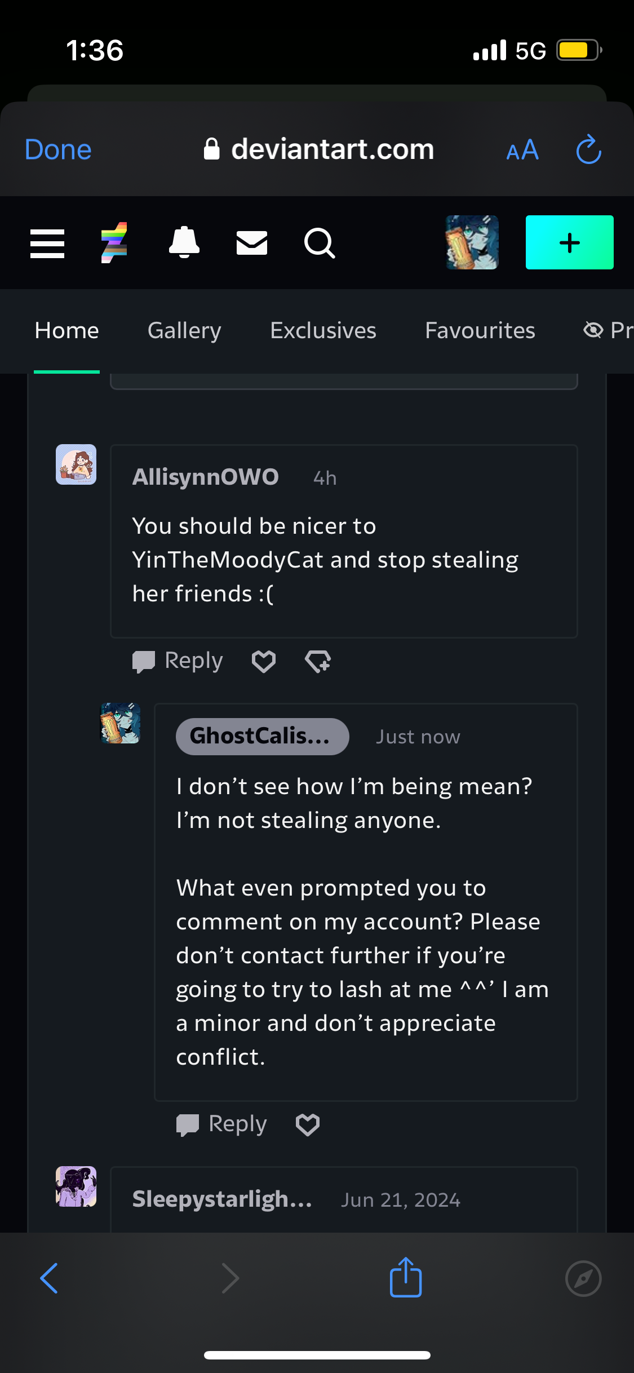Open Sleepystarlight commenter avatar

click(76, 1186)
